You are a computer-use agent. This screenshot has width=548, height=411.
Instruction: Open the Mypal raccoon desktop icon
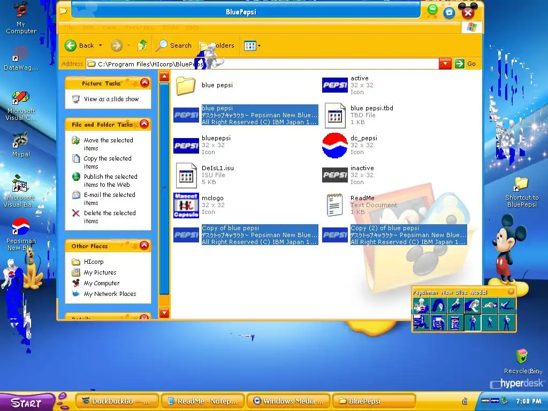tap(21, 144)
